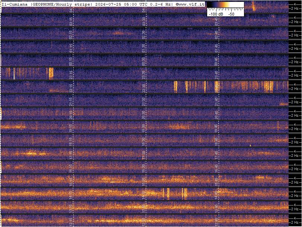The image size is (302, 227).
Task: Select the 03:45 time marker
Action: point(216,21)
